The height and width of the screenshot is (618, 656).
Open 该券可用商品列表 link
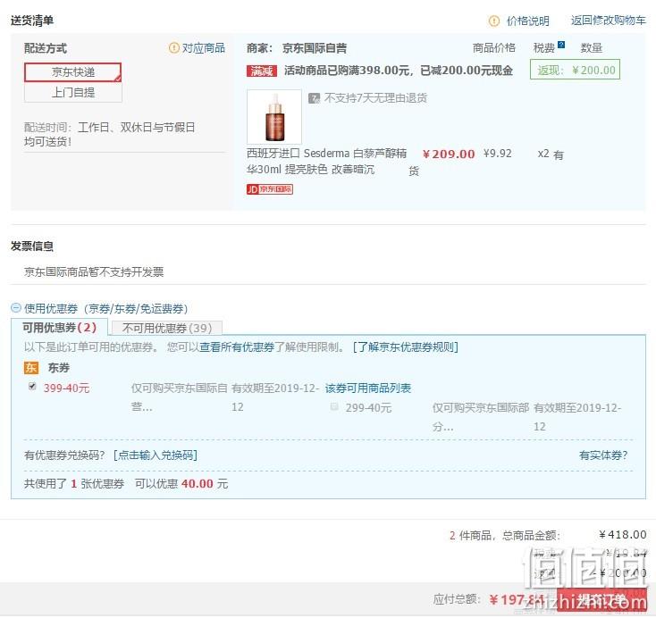click(367, 388)
